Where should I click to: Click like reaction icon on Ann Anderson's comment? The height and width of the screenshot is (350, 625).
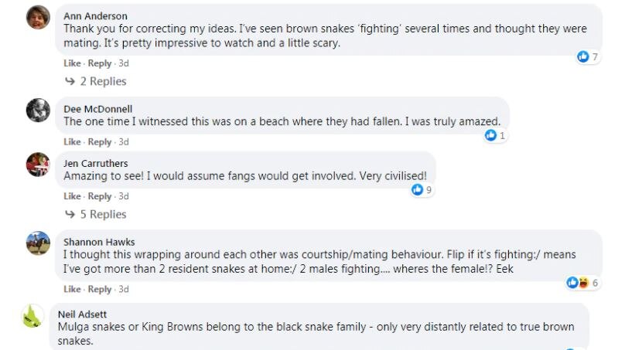click(x=583, y=57)
